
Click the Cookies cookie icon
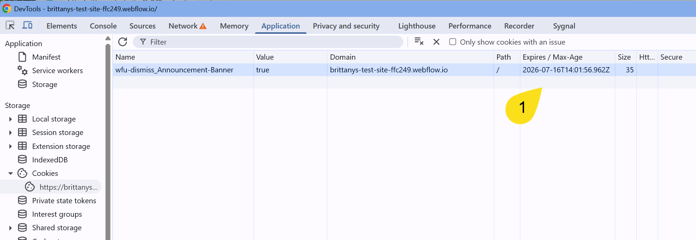(x=23, y=173)
